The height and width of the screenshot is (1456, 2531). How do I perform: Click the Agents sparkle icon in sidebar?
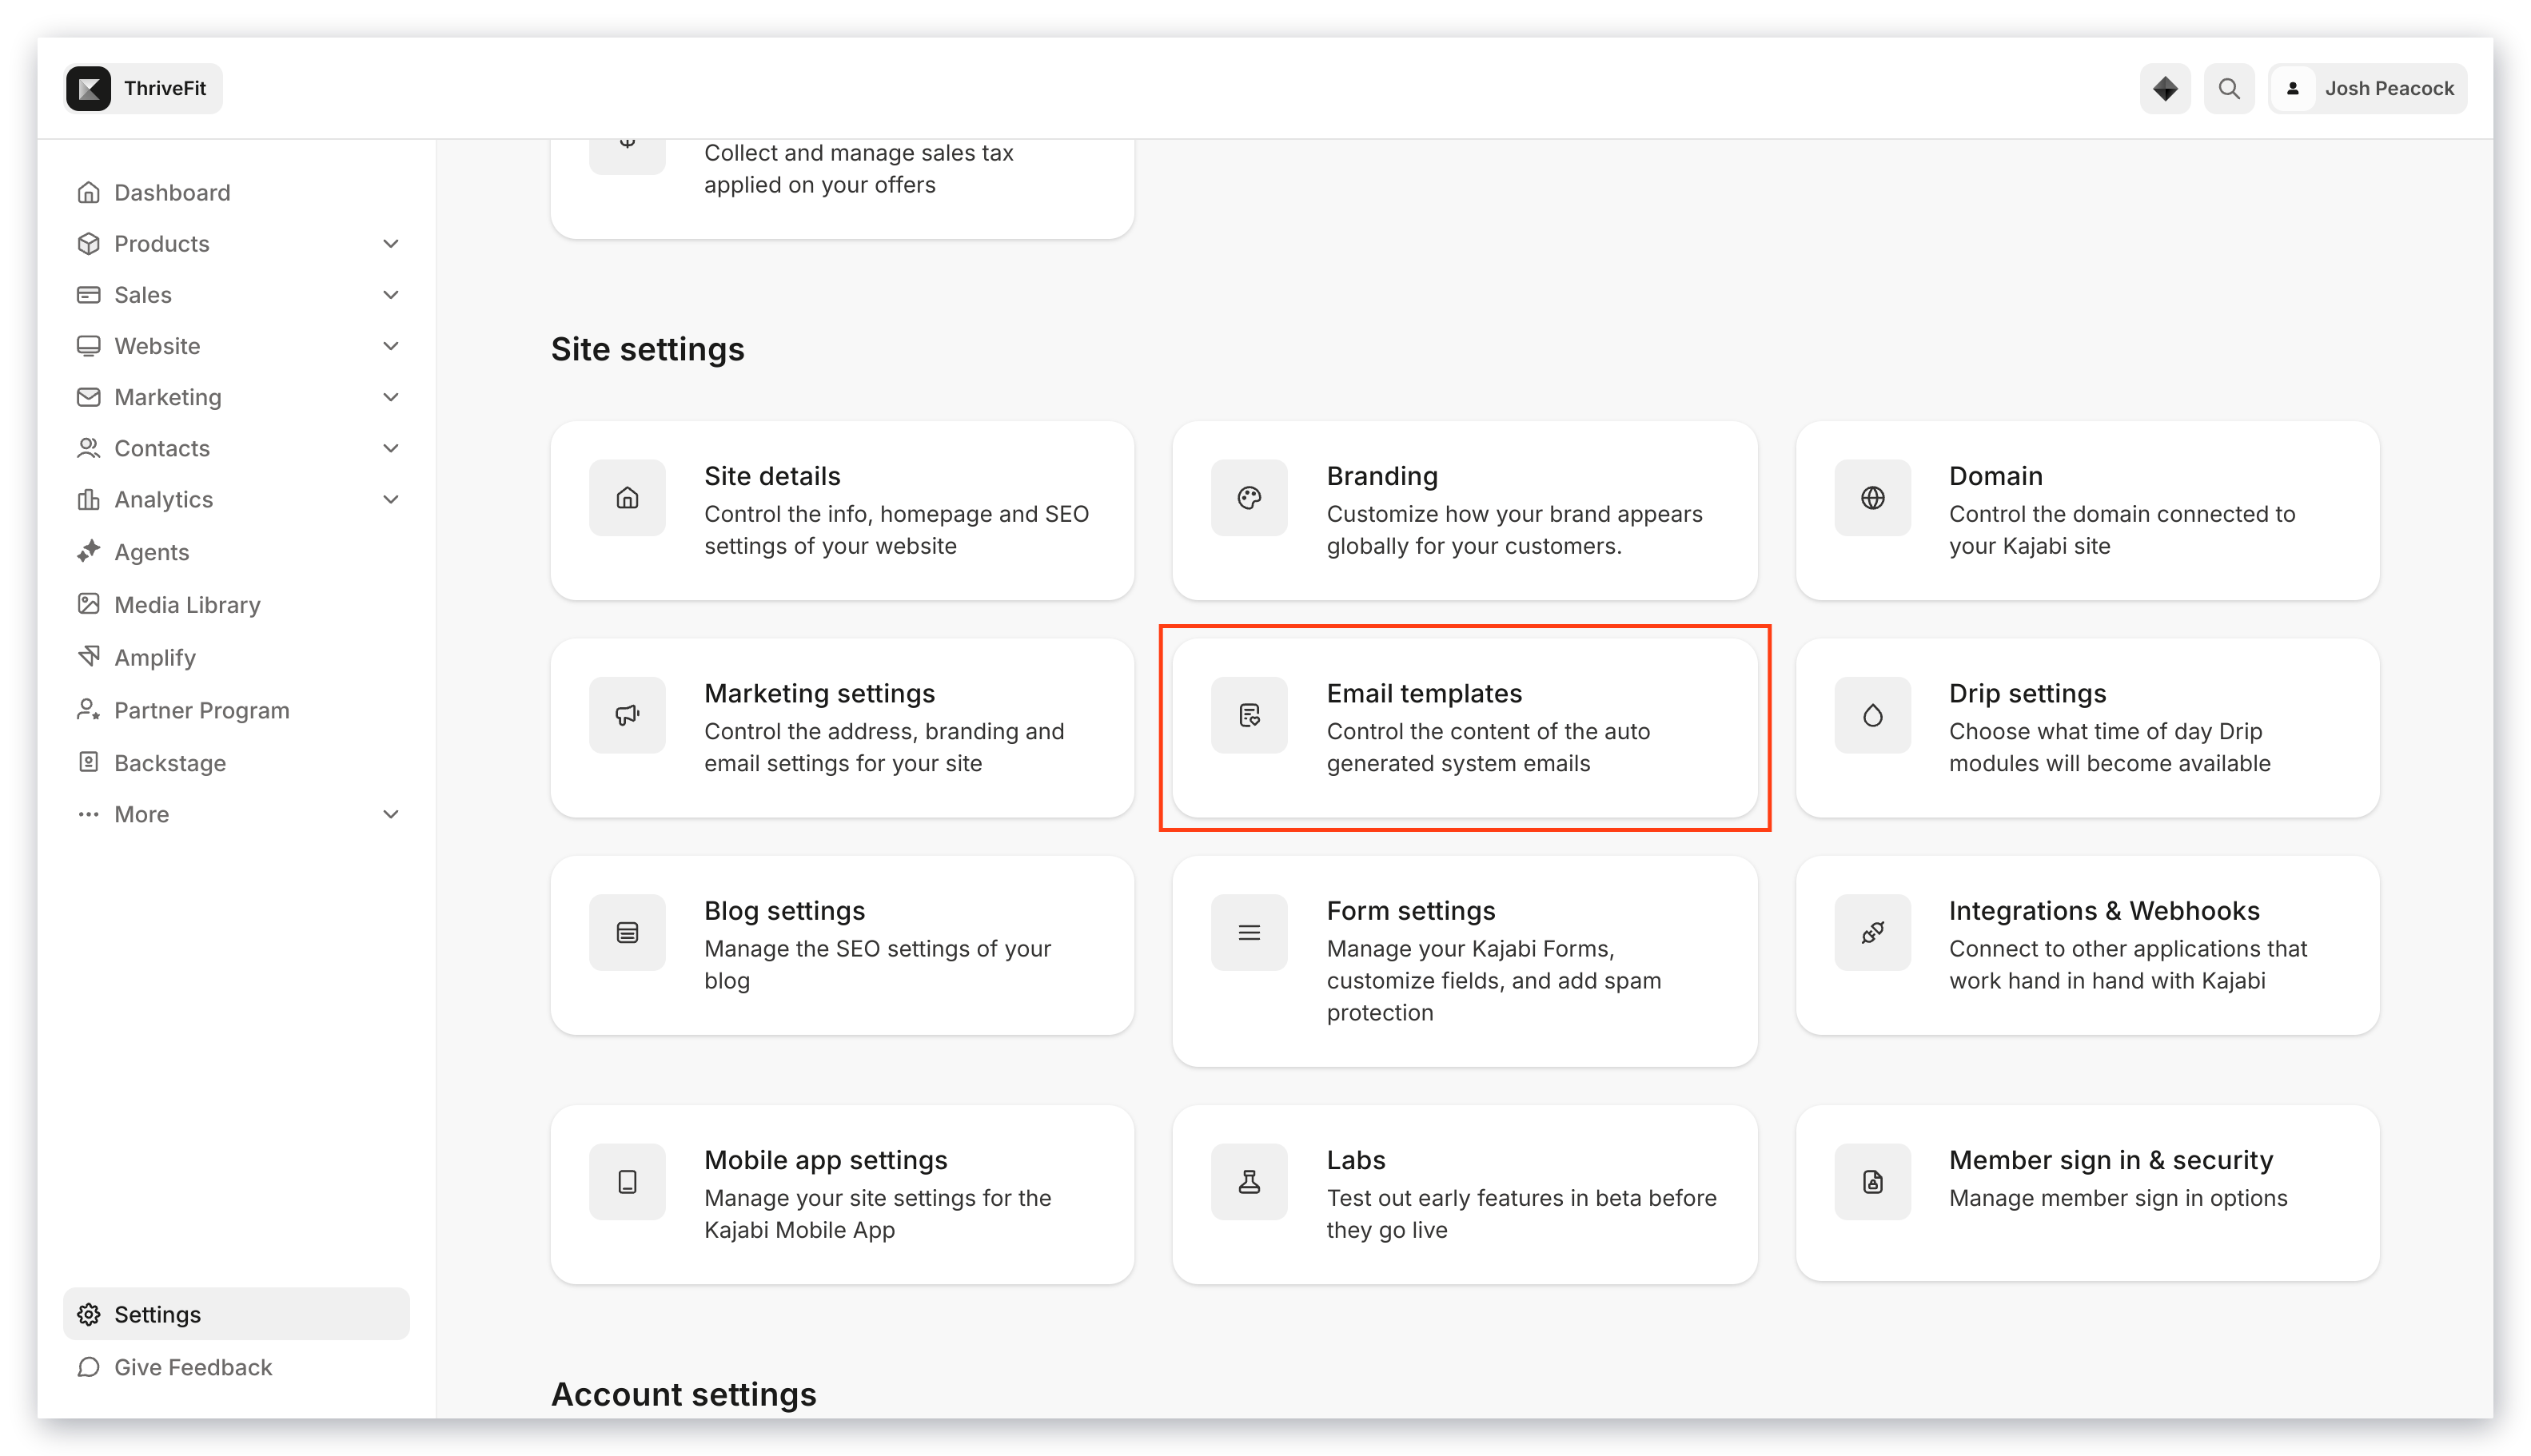pyautogui.click(x=88, y=551)
